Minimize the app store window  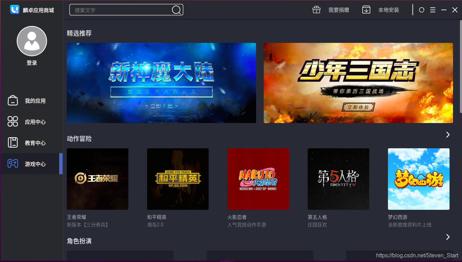click(444, 10)
